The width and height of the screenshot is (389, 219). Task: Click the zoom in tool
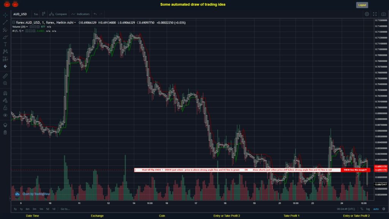(x=5, y=83)
